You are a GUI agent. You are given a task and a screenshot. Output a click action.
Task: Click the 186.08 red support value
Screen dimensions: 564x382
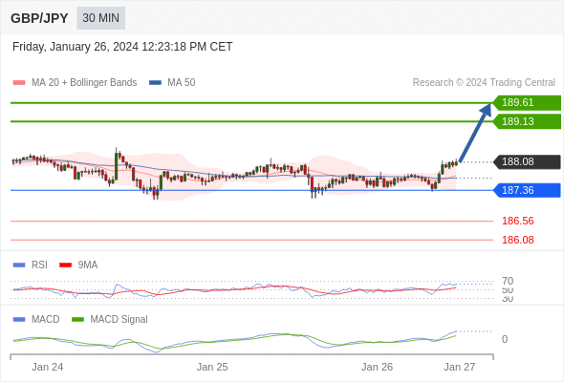click(x=518, y=240)
